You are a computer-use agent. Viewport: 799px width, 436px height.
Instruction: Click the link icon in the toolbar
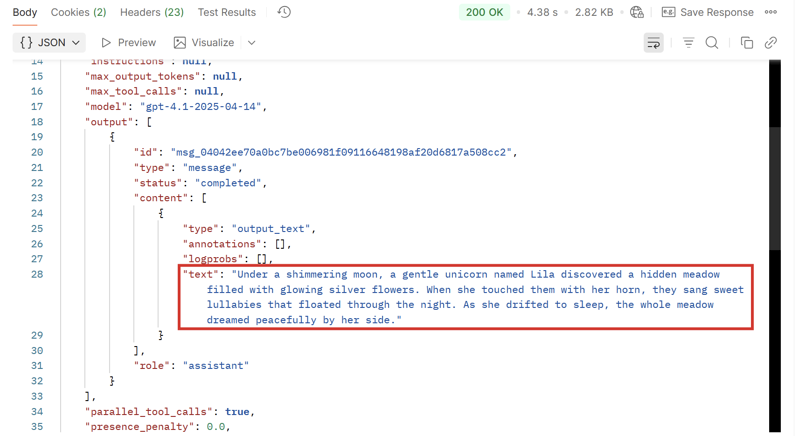tap(771, 43)
